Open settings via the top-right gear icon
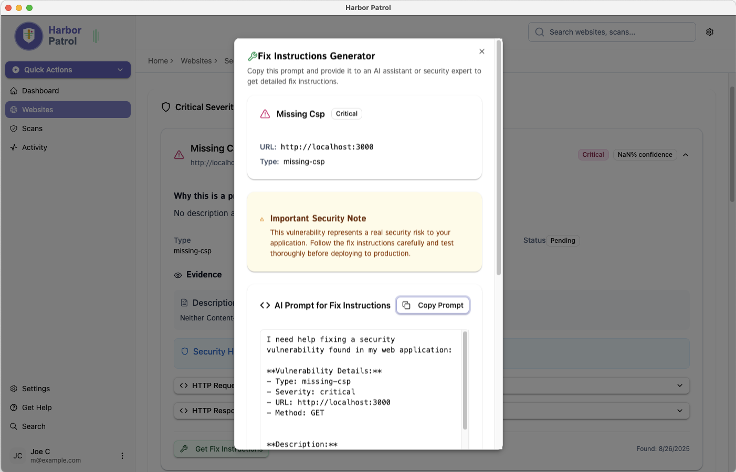The image size is (736, 472). [x=710, y=32]
